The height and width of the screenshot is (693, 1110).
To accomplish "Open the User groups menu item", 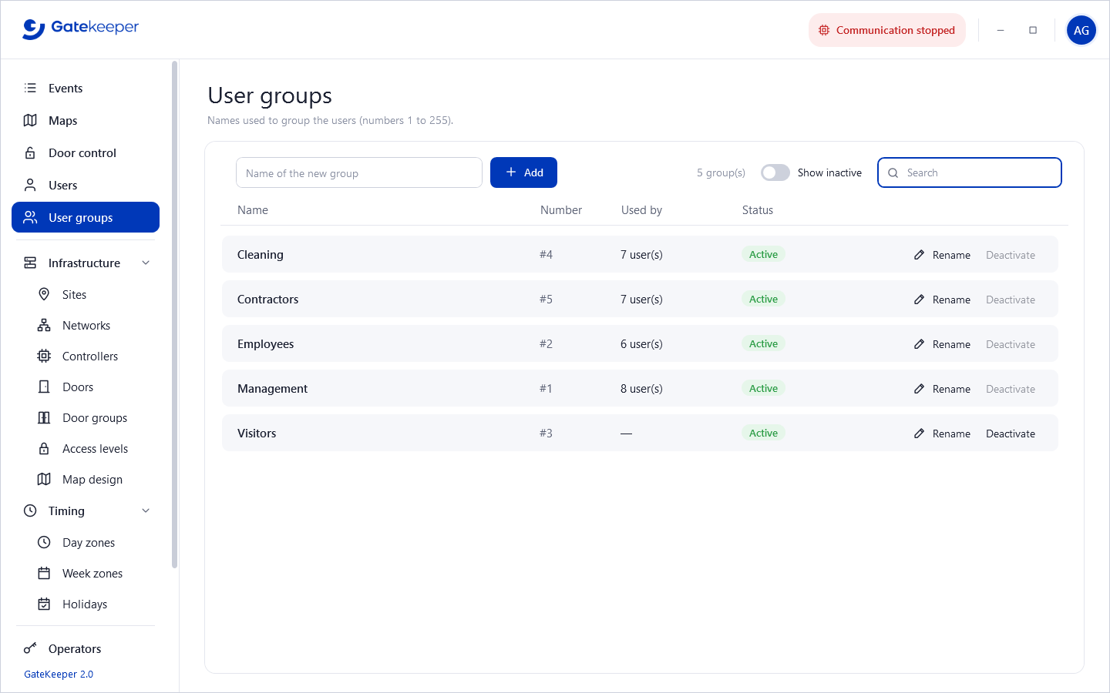I will (86, 217).
